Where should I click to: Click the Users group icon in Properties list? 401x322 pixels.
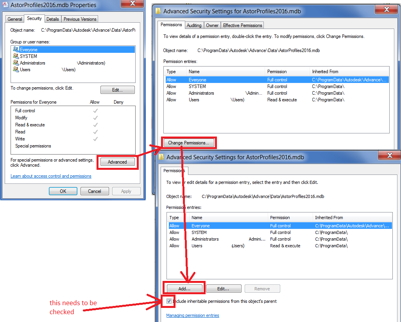(x=16, y=69)
